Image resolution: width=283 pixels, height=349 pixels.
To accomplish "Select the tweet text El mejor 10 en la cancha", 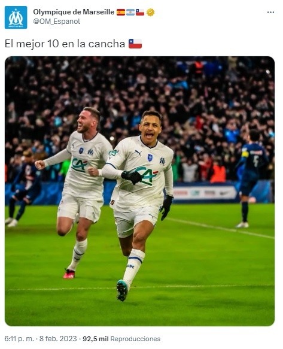I will tap(65, 44).
